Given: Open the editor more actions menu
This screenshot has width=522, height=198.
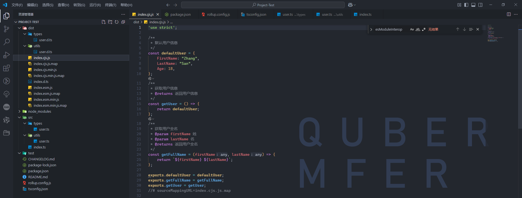Looking at the screenshot, I should point(516,14).
